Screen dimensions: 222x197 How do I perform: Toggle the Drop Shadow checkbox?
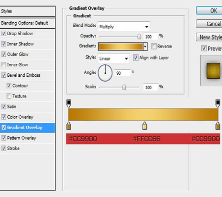[3, 34]
